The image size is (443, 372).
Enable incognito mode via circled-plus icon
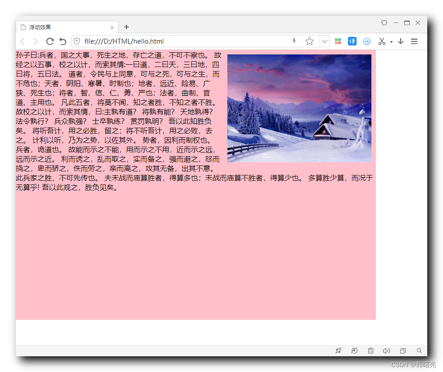coord(354,350)
